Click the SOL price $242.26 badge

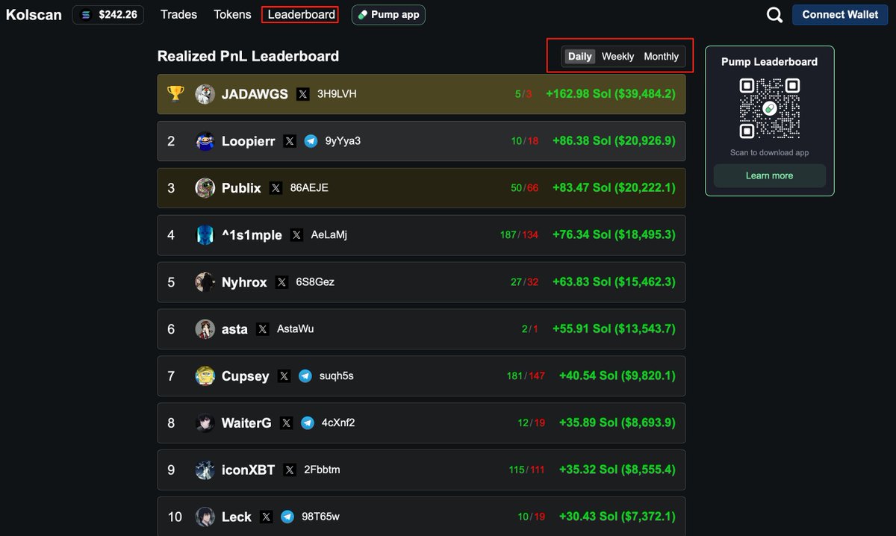click(108, 14)
